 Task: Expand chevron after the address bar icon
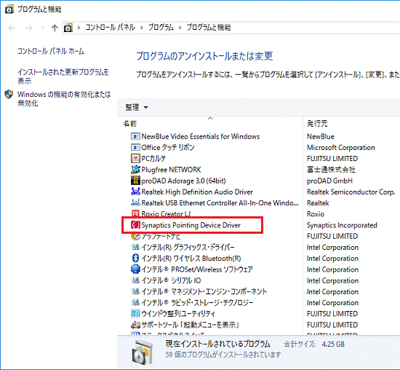[x=79, y=28]
